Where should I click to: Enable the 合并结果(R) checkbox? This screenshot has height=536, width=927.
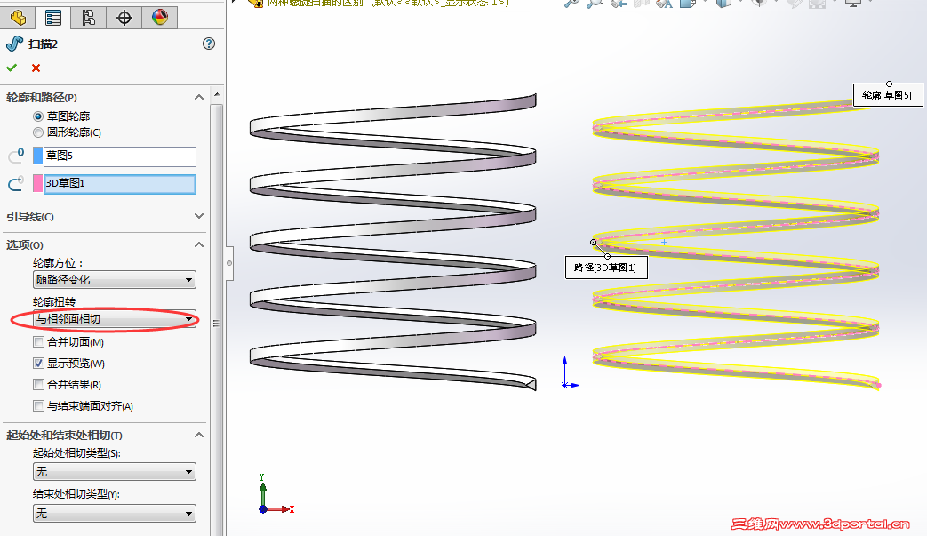[x=38, y=385]
